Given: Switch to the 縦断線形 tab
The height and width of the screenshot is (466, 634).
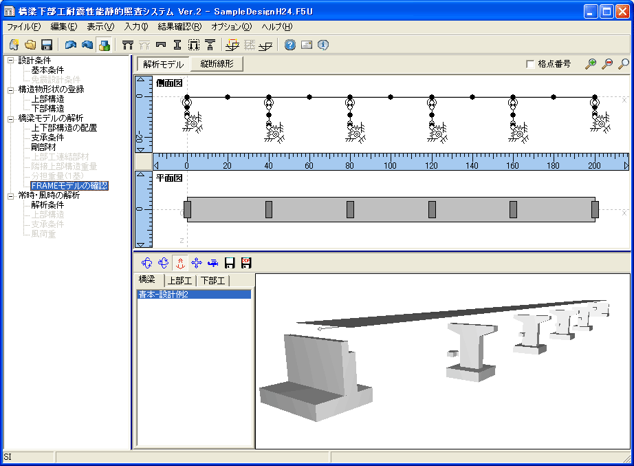Looking at the screenshot, I should [x=217, y=64].
